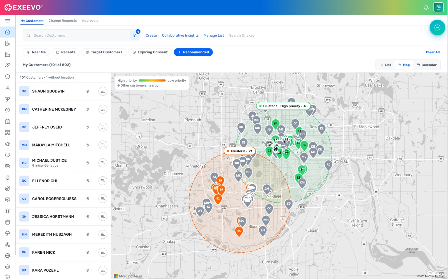448x280 pixels.
Task: Disable the Recommended filter chip
Action: [x=193, y=52]
